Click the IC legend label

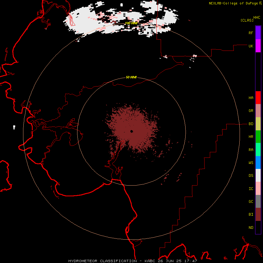click(x=251, y=189)
